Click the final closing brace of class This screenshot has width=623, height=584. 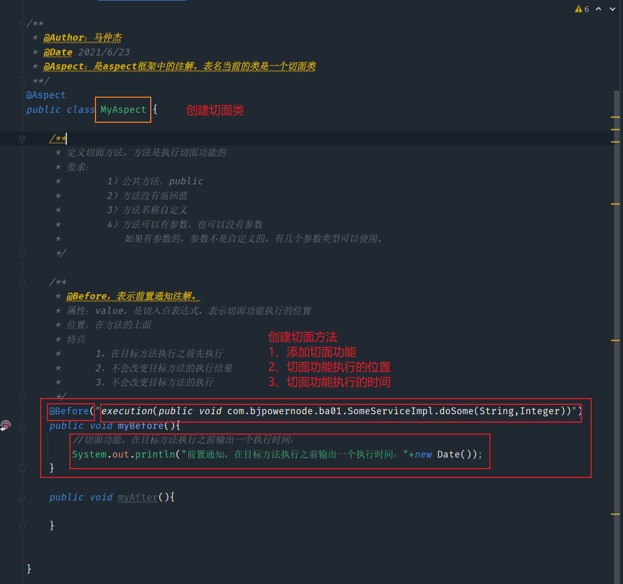pos(29,568)
